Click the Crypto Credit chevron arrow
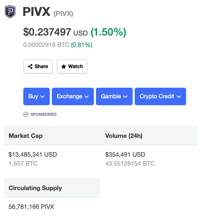 [x=179, y=97]
